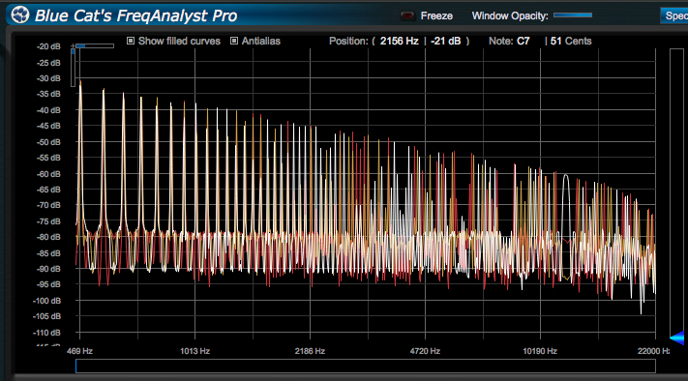Click the 4720 Hz axis label
Viewport: 688px width, 381px height.
(425, 351)
